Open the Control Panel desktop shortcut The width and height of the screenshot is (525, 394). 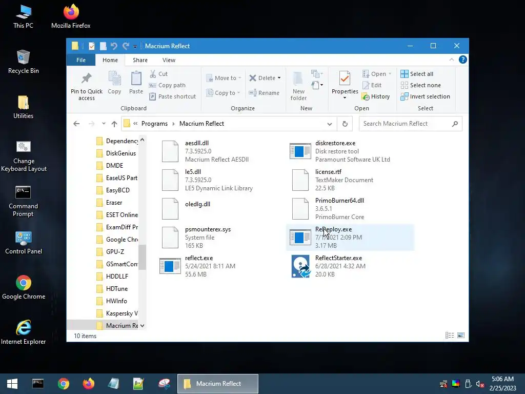(x=24, y=243)
